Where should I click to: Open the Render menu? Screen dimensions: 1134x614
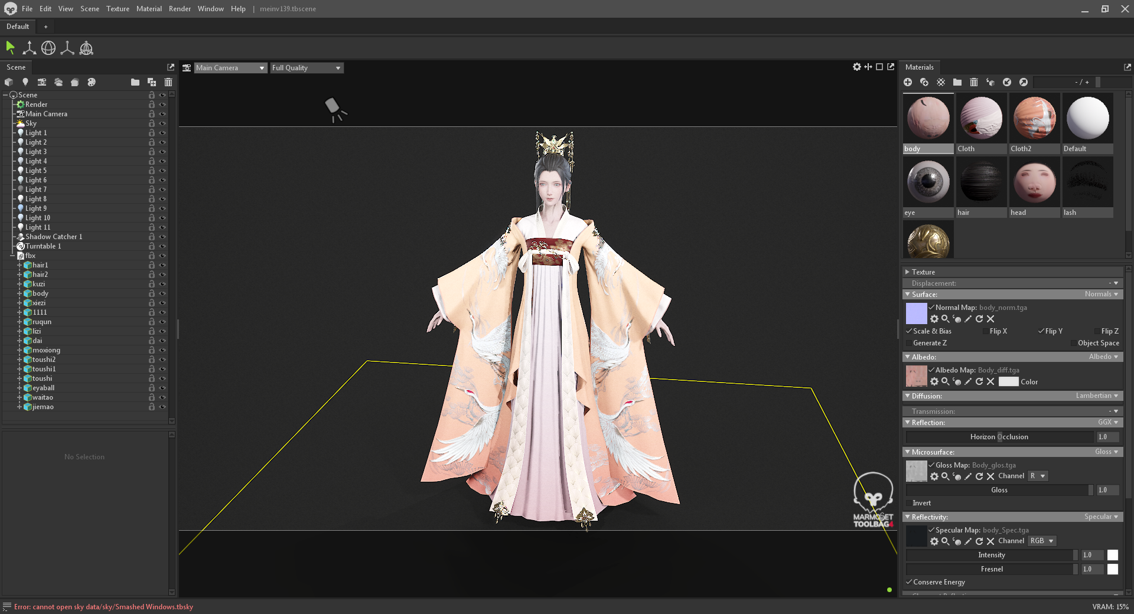point(180,9)
